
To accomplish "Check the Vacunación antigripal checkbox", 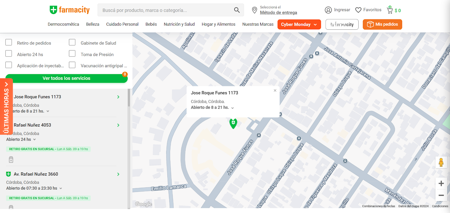I will tap(72, 65).
